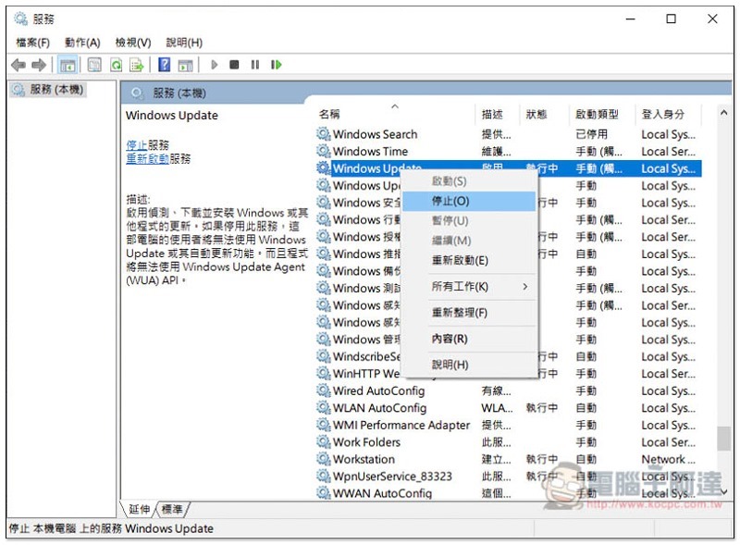Choose 重新整理(F) in the context menu

[x=469, y=313]
